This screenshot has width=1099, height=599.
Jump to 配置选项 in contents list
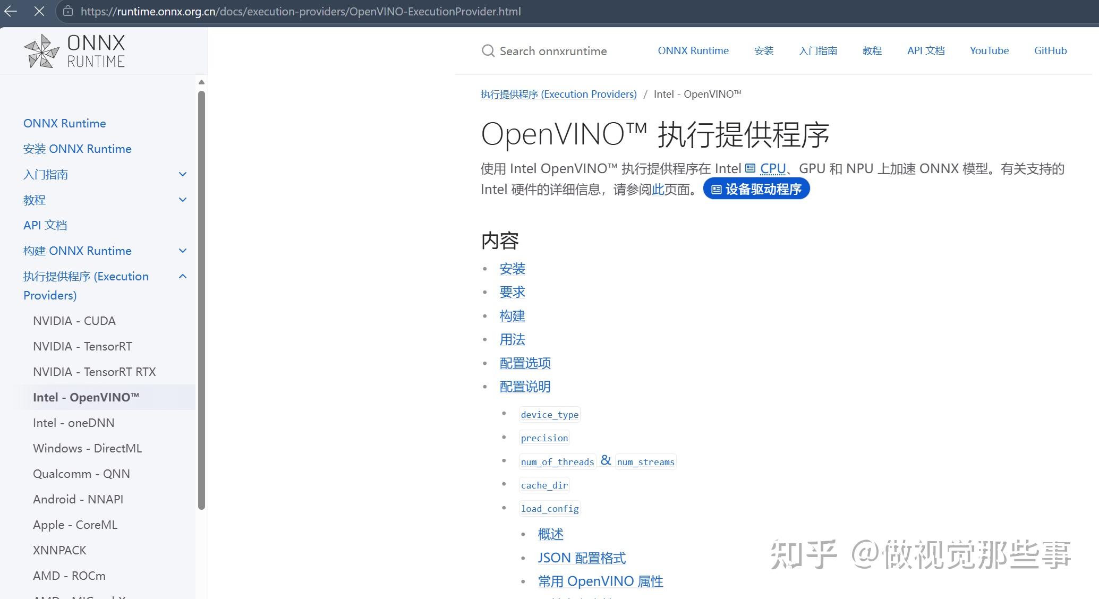[525, 363]
